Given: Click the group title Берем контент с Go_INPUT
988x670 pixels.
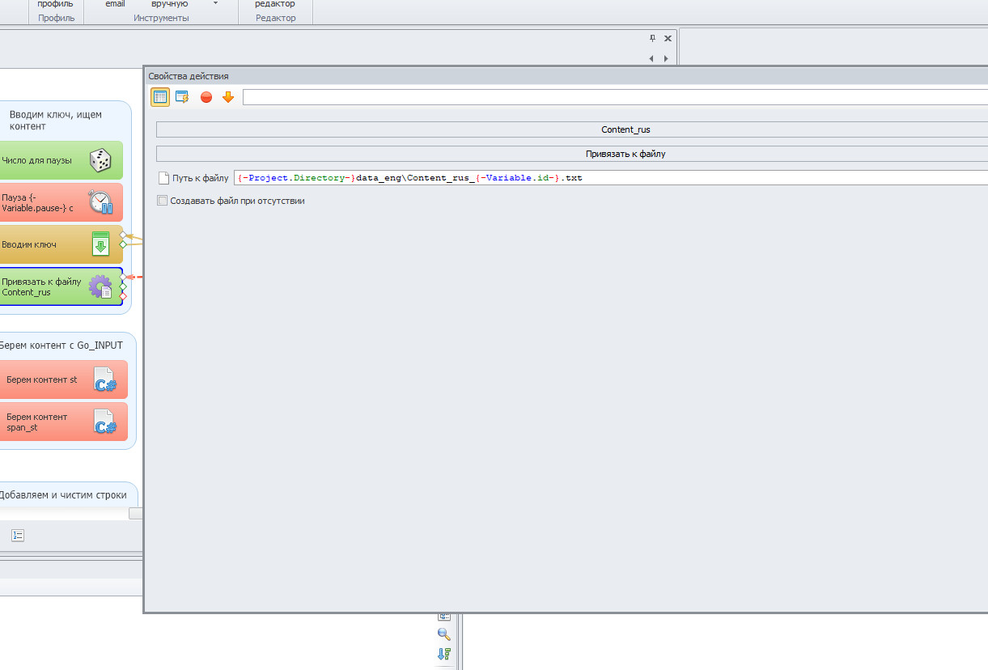Looking at the screenshot, I should tap(61, 346).
